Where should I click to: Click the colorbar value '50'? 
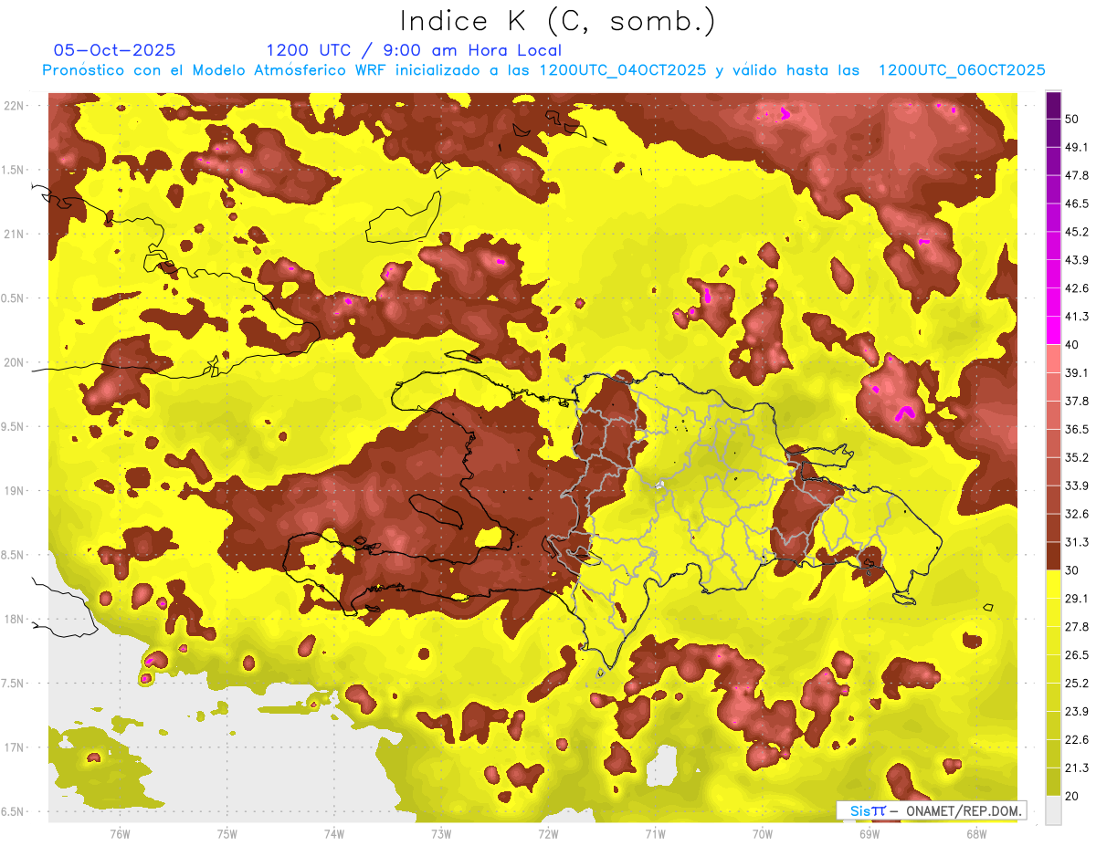pos(1071,119)
